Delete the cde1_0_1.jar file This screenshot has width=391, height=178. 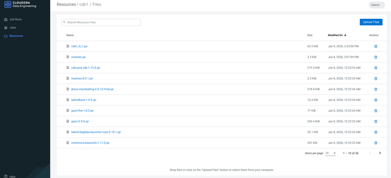pos(376,46)
